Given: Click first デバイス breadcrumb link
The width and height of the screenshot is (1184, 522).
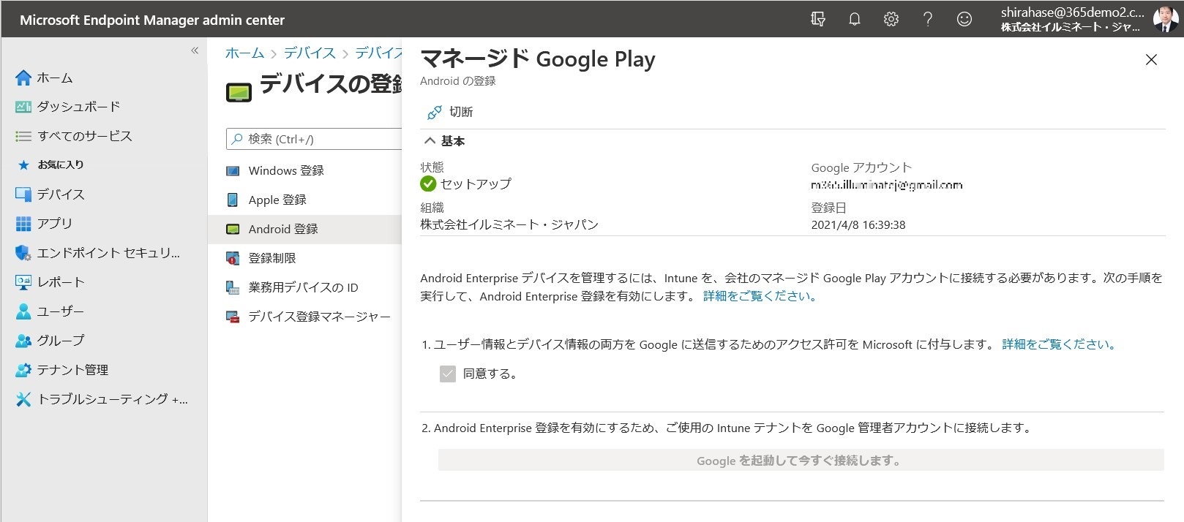Looking at the screenshot, I should (310, 53).
